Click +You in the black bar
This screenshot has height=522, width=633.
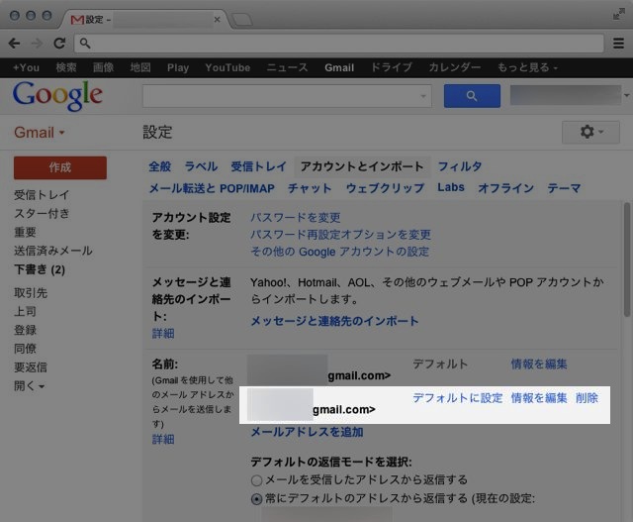click(27, 67)
